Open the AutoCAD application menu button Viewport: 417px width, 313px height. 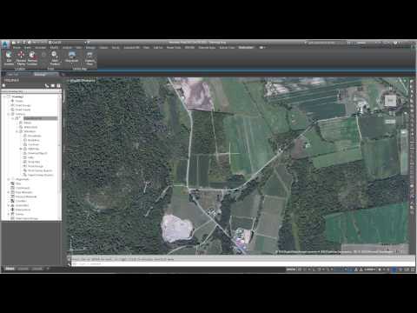5,44
